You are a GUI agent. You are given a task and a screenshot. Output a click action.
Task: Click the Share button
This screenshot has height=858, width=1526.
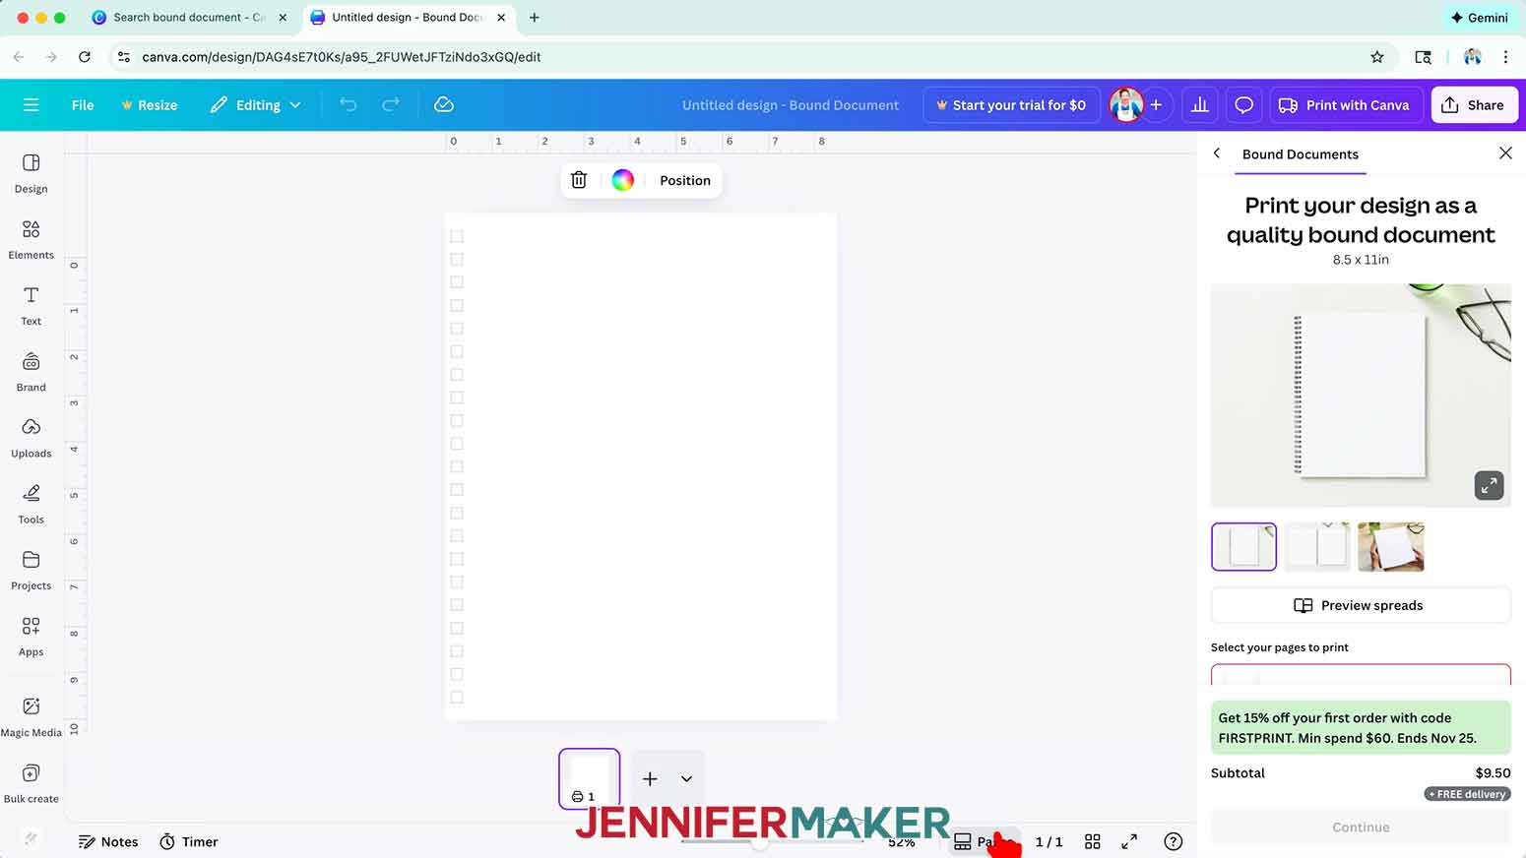[x=1473, y=105]
